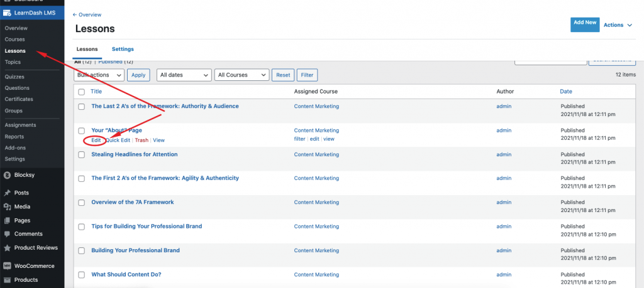
Task: Click Edit under Your About Page
Action: (x=96, y=140)
